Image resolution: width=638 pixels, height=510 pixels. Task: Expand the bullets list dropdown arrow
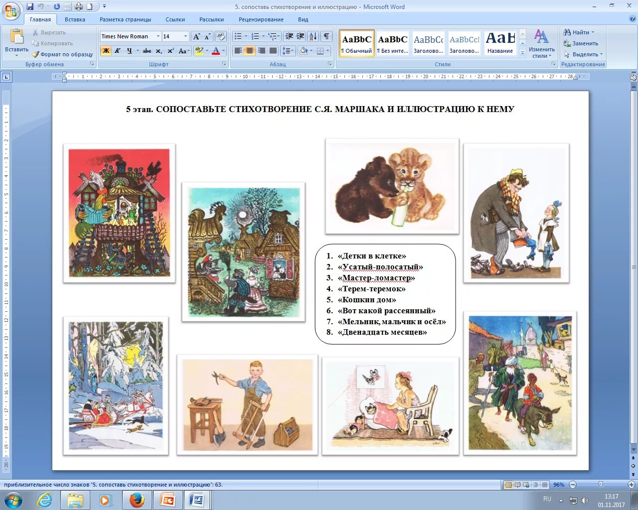pyautogui.click(x=246, y=36)
